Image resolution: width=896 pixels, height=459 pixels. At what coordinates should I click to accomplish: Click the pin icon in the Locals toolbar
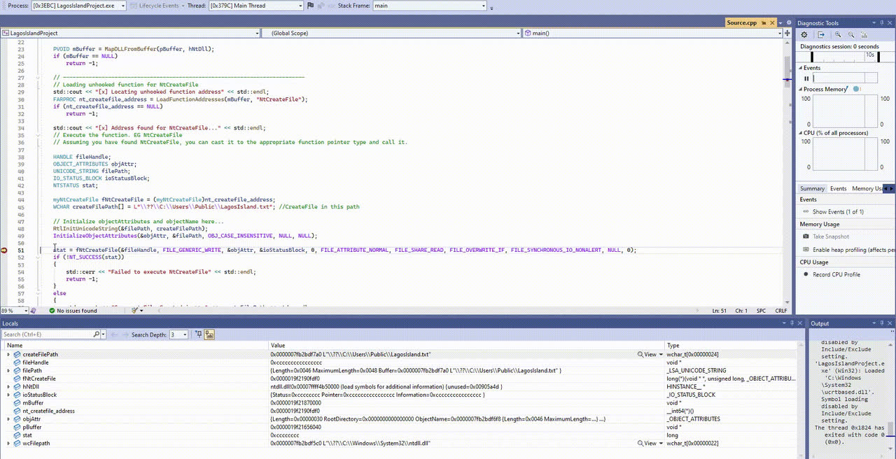(199, 334)
